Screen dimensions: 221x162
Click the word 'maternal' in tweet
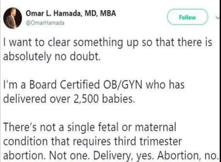pyautogui.click(x=156, y=127)
